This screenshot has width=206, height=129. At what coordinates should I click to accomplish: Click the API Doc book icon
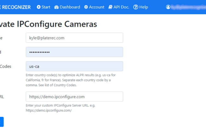(110, 7)
